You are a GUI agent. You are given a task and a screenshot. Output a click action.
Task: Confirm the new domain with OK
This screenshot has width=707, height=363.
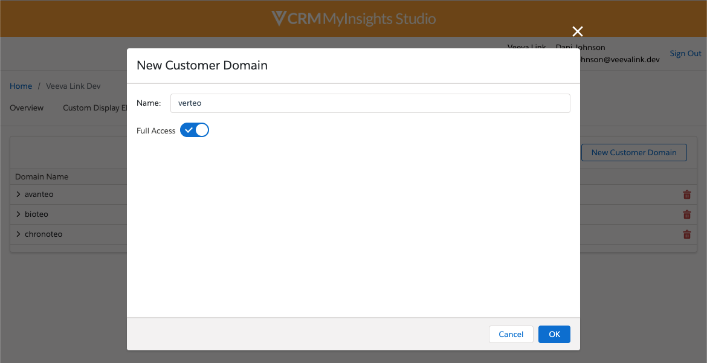tap(554, 335)
